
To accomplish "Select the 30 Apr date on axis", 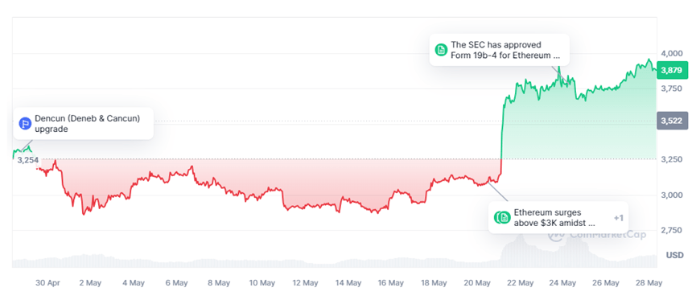I will pyautogui.click(x=47, y=282).
